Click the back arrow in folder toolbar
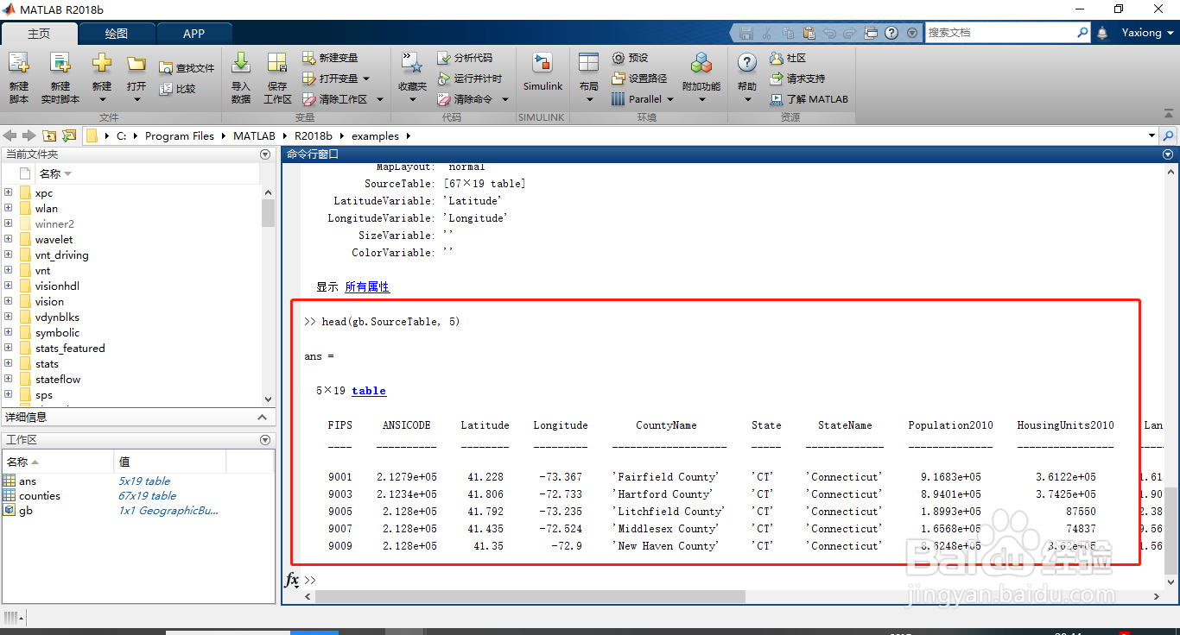 tap(10, 135)
